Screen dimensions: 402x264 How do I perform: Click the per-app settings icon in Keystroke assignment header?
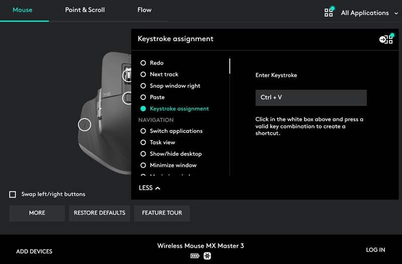pos(386,39)
